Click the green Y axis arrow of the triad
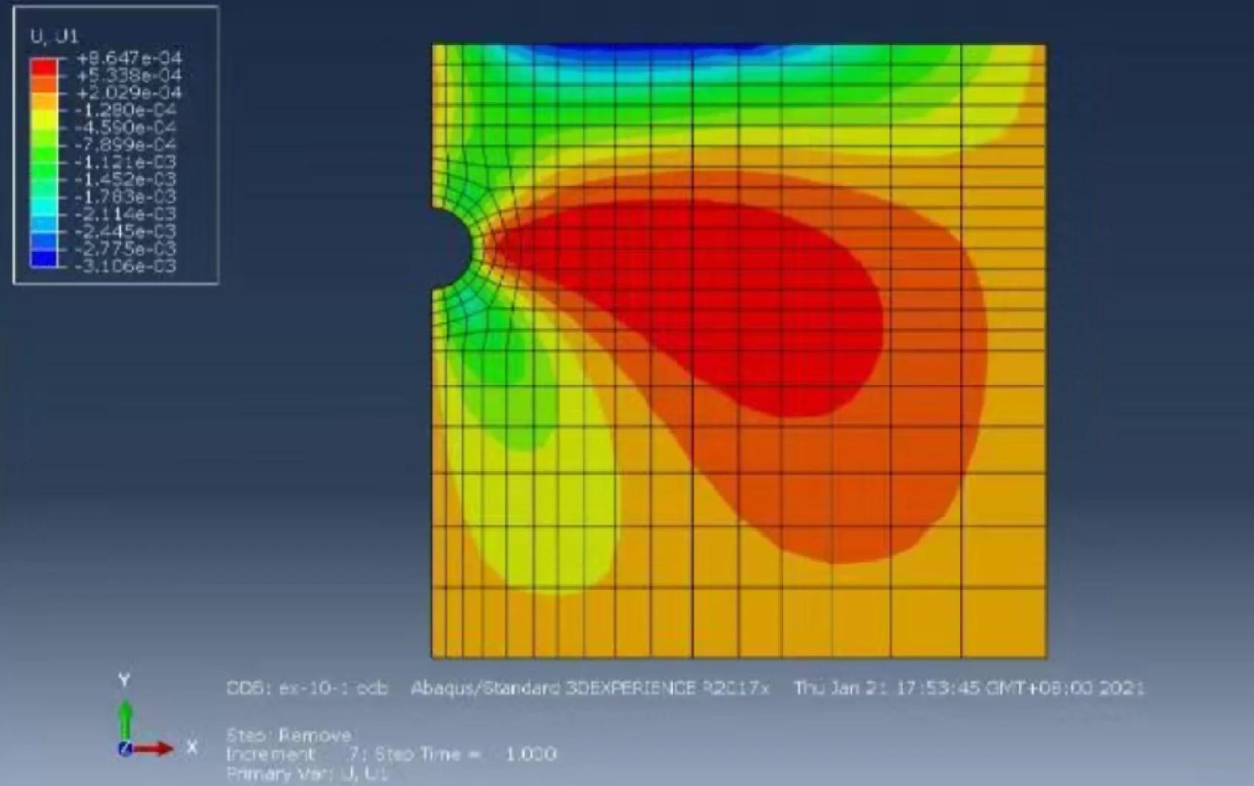 [x=125, y=719]
